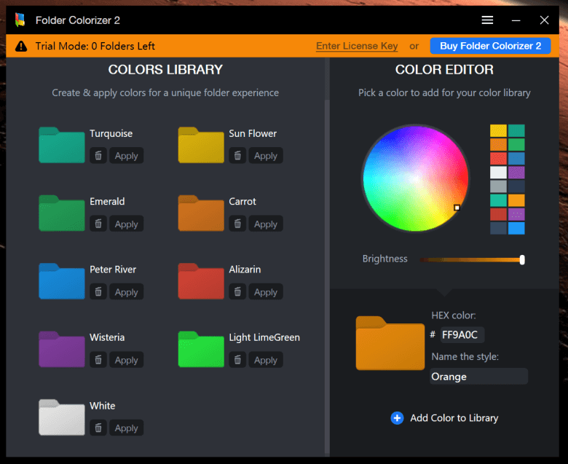Remove Wisteria using its trash icon

(x=98, y=360)
